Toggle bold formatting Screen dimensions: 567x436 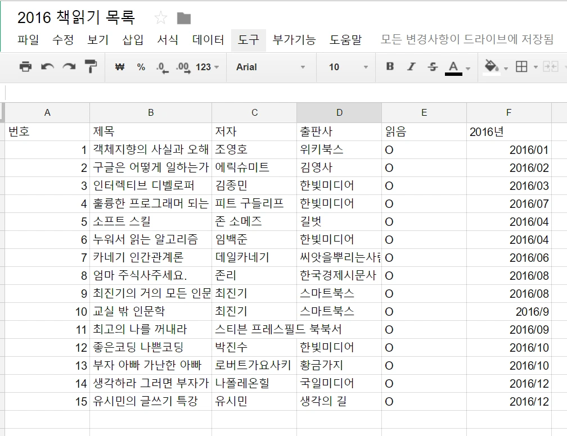(x=389, y=67)
